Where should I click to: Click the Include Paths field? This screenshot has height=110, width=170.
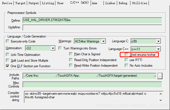[89, 76]
